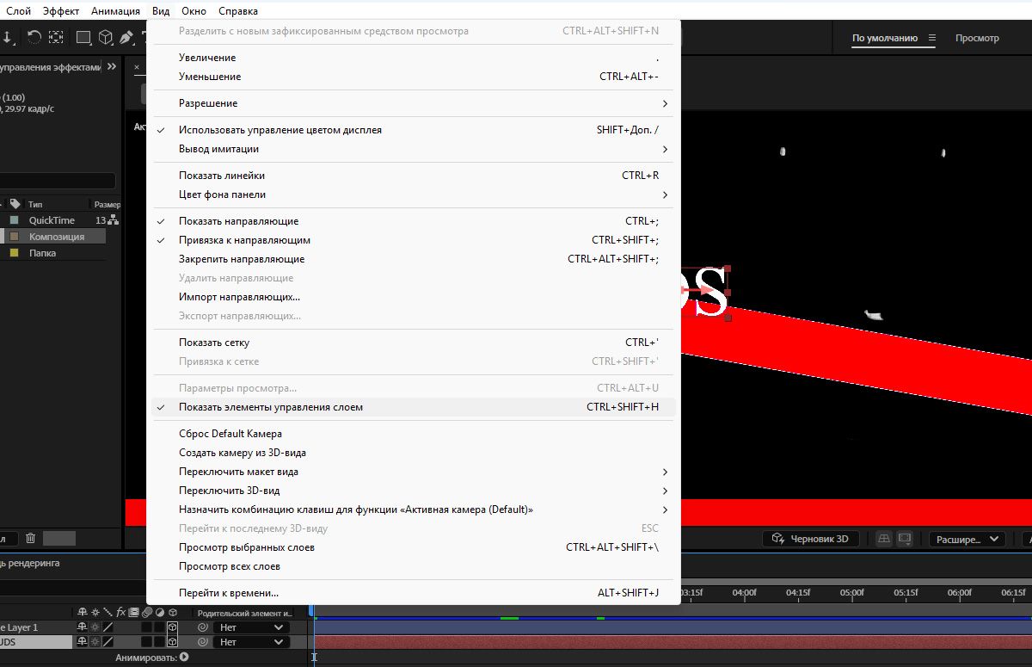Screen dimensions: 1032x667
Task: Uncheck Привязка к направляющим option
Action: [413, 240]
